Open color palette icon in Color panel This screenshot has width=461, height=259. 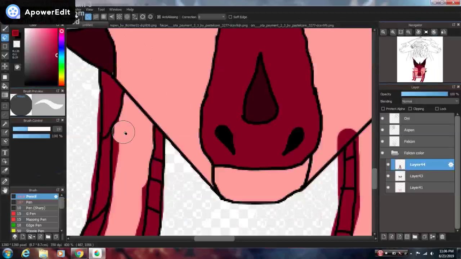click(17, 67)
